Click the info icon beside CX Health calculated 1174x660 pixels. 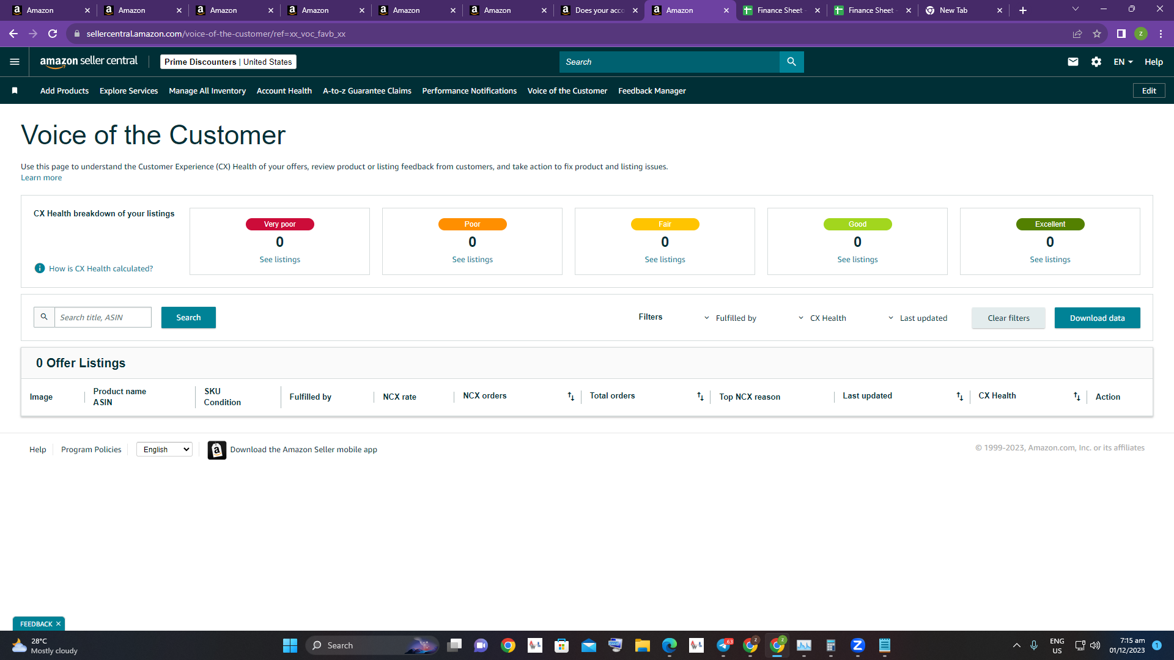40,268
